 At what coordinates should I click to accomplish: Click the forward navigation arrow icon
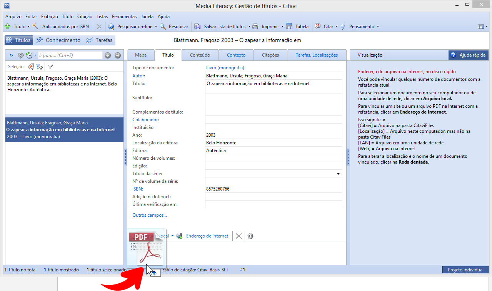pos(118,55)
